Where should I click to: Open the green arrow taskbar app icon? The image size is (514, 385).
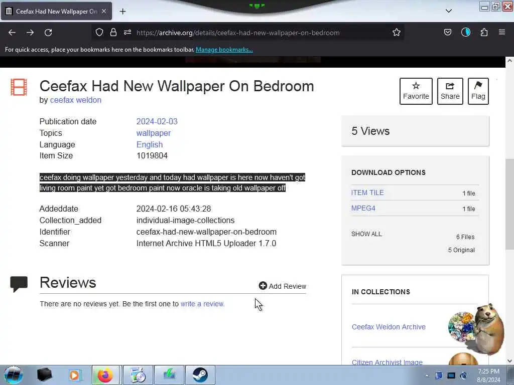click(x=169, y=375)
